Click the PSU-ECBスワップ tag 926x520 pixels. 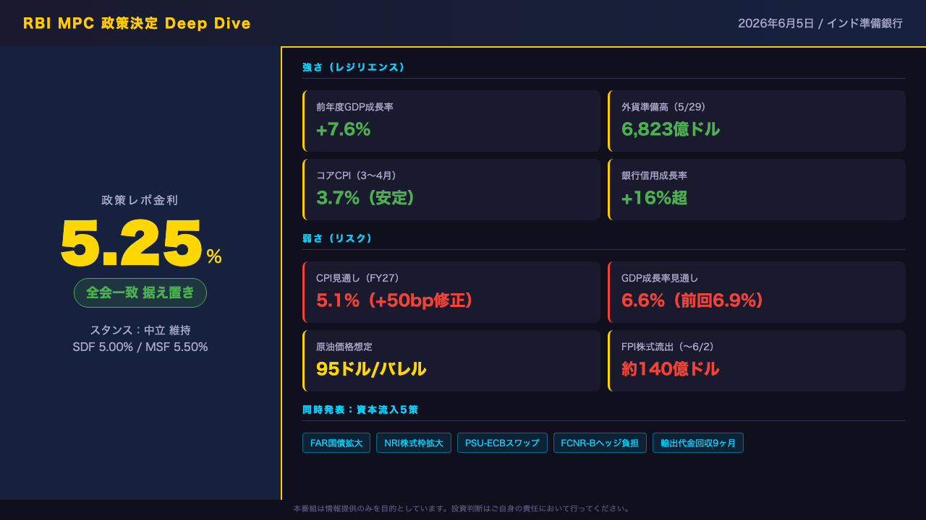point(502,443)
